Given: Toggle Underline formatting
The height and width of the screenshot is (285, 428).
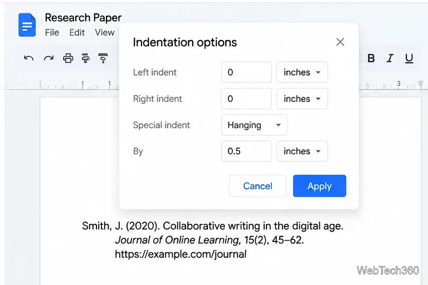Looking at the screenshot, I should (409, 58).
